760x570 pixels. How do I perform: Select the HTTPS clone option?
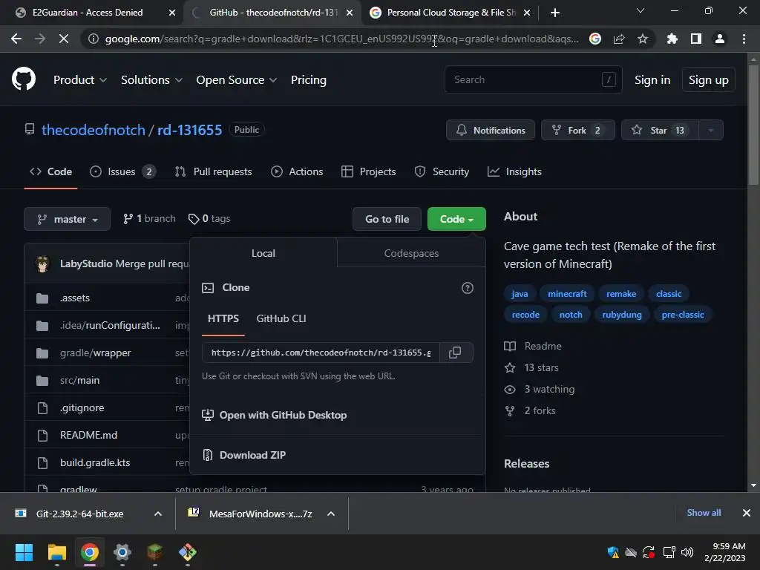coord(223,318)
